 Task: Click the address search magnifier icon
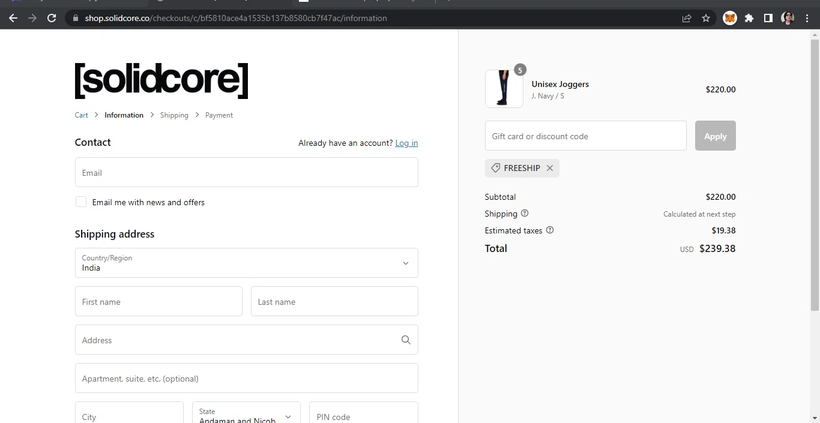406,340
